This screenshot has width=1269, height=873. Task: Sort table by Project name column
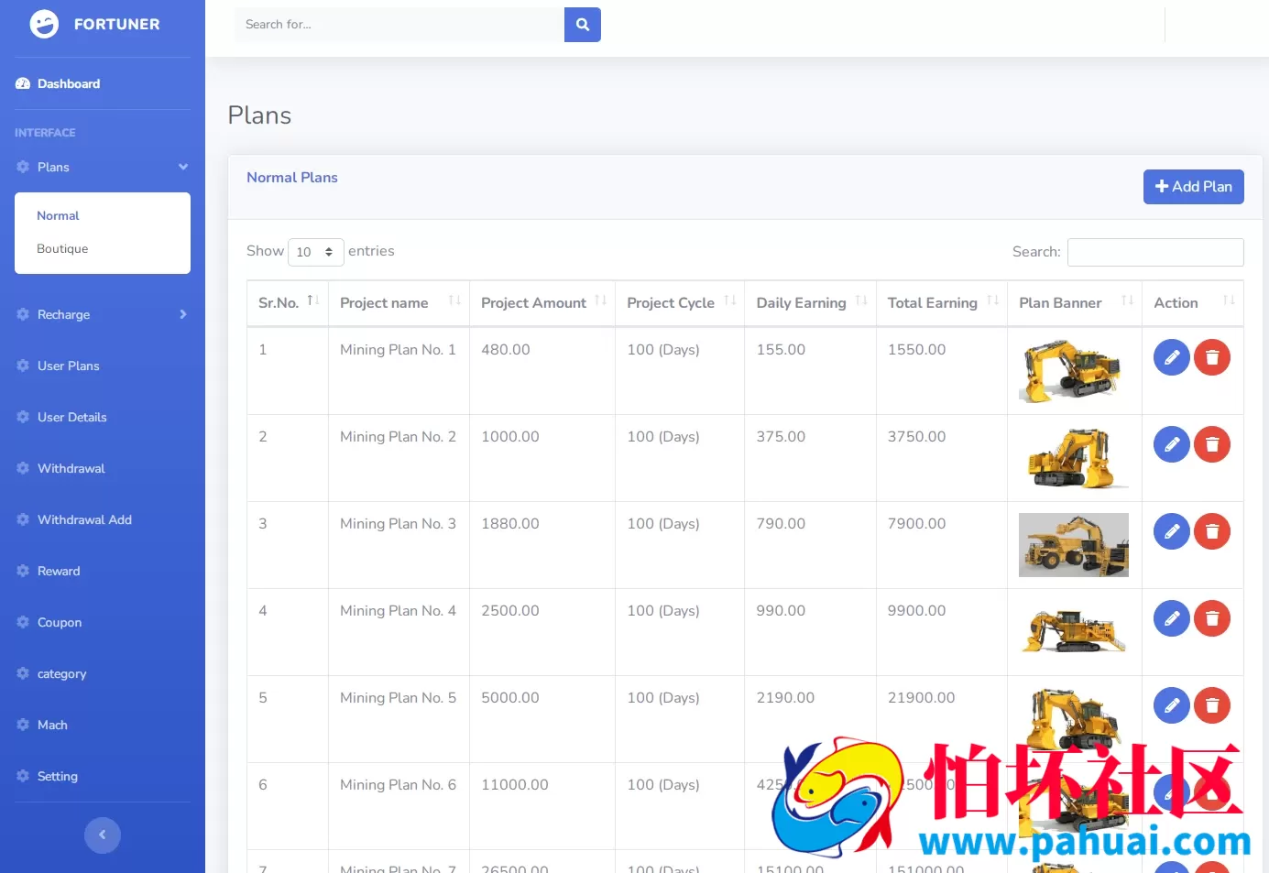pos(399,303)
